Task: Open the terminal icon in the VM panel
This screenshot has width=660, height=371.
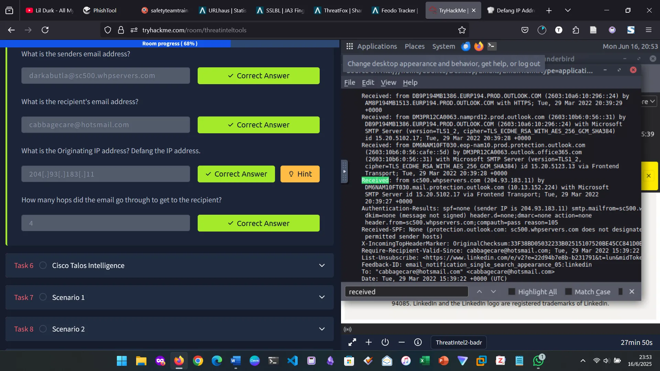Action: coord(492,46)
